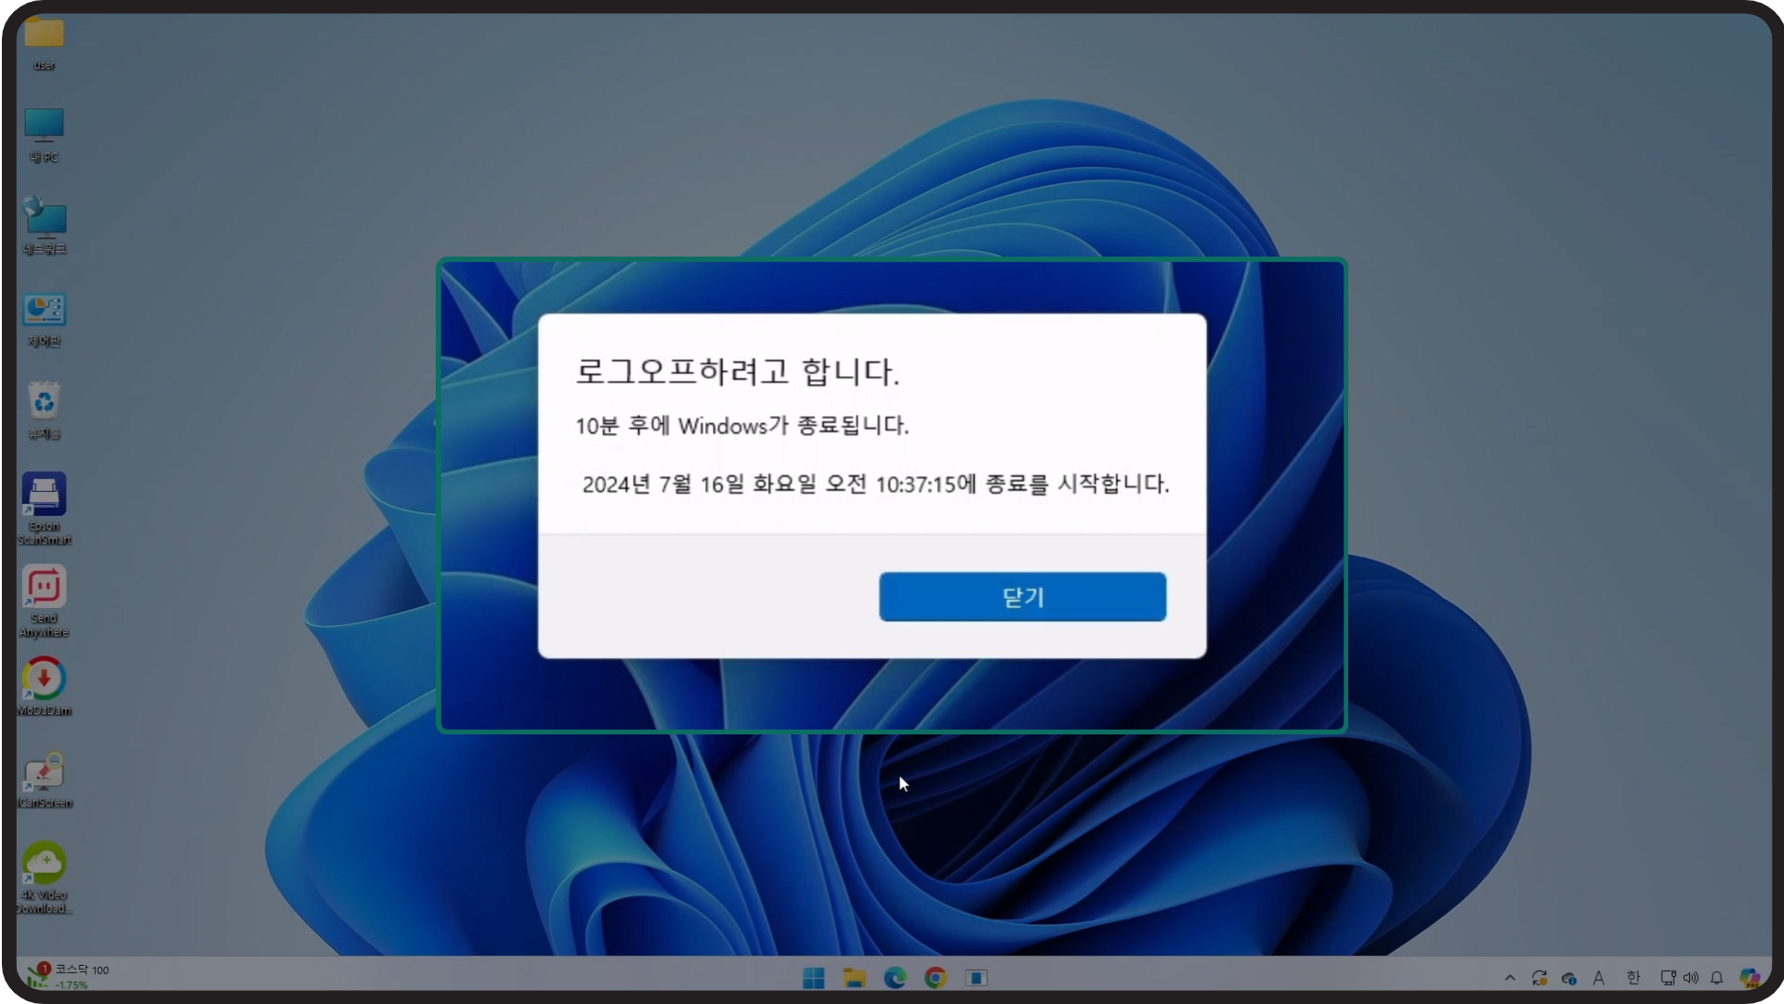Click the 닫기 button in the logoff dialog
The image size is (1784, 1004).
pos(1022,597)
